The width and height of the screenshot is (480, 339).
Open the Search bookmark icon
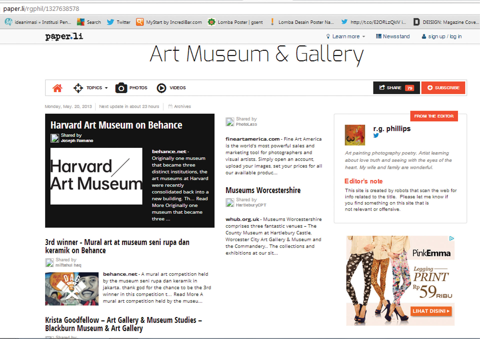pyautogui.click(x=80, y=22)
